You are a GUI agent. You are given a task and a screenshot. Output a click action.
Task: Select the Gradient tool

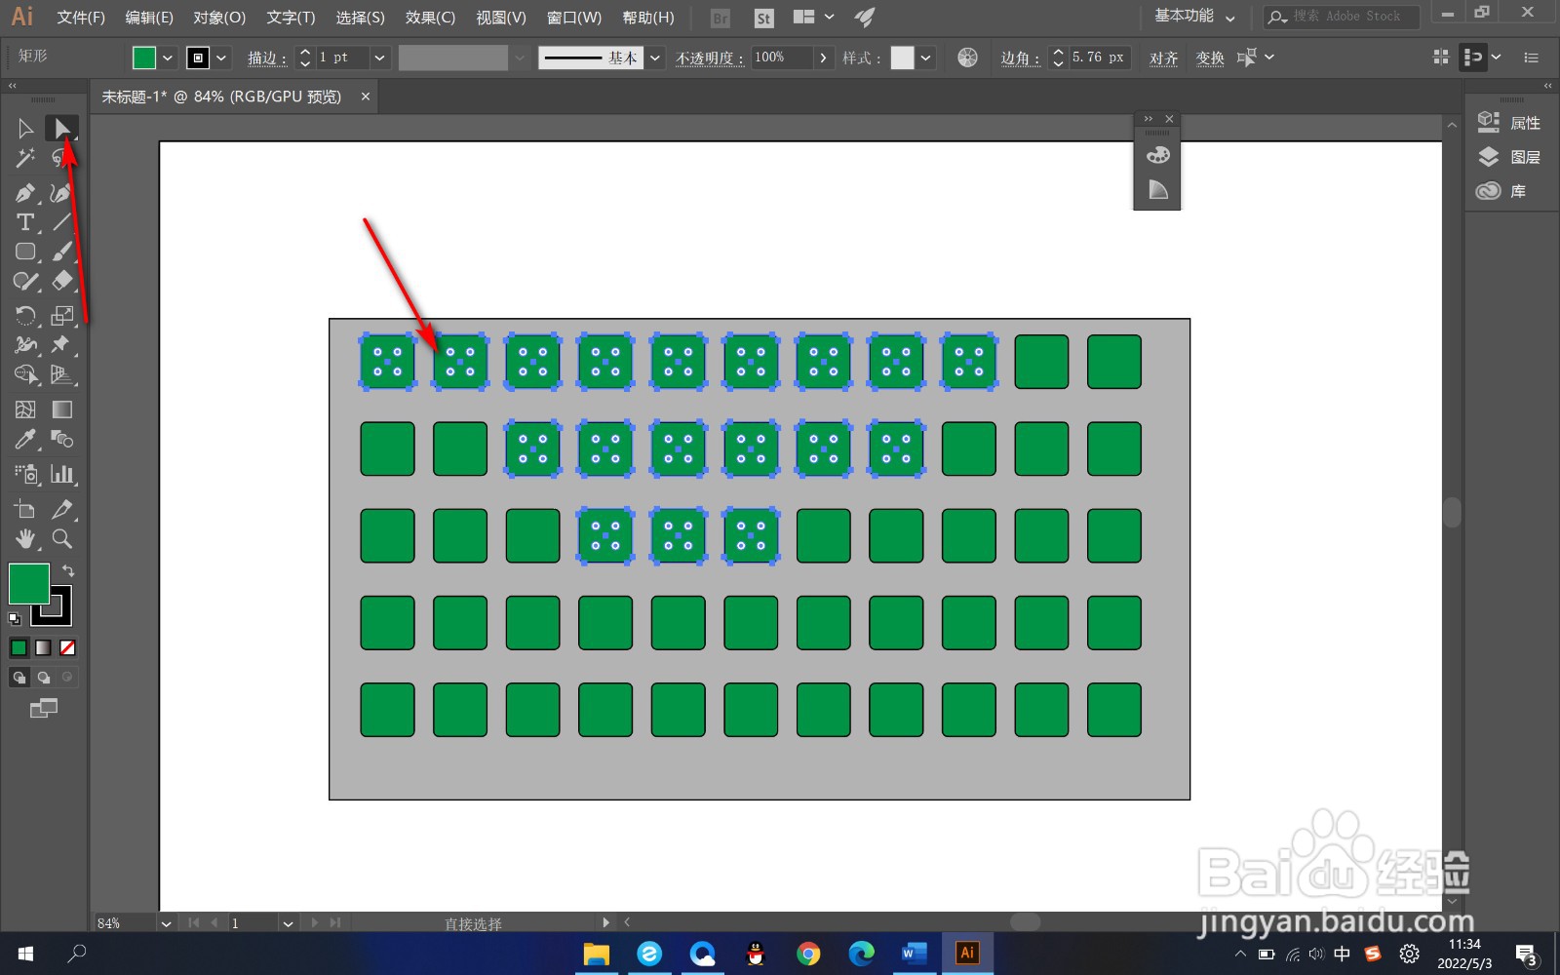coord(62,409)
